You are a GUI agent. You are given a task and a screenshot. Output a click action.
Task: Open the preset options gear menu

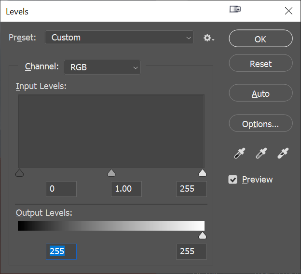pyautogui.click(x=209, y=38)
